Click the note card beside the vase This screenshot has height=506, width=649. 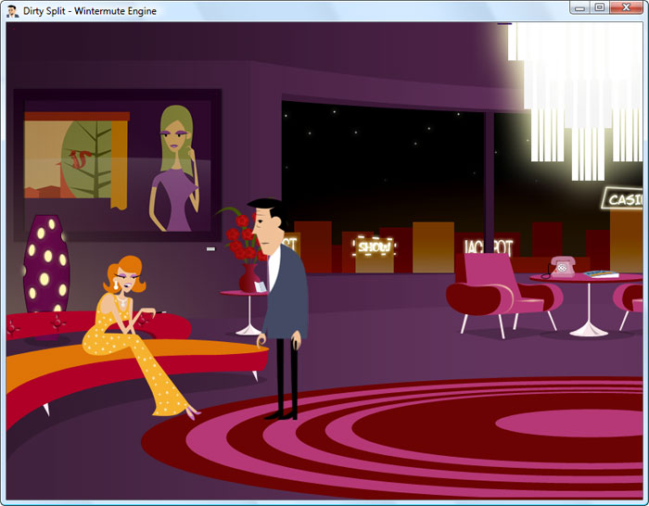[x=261, y=286]
